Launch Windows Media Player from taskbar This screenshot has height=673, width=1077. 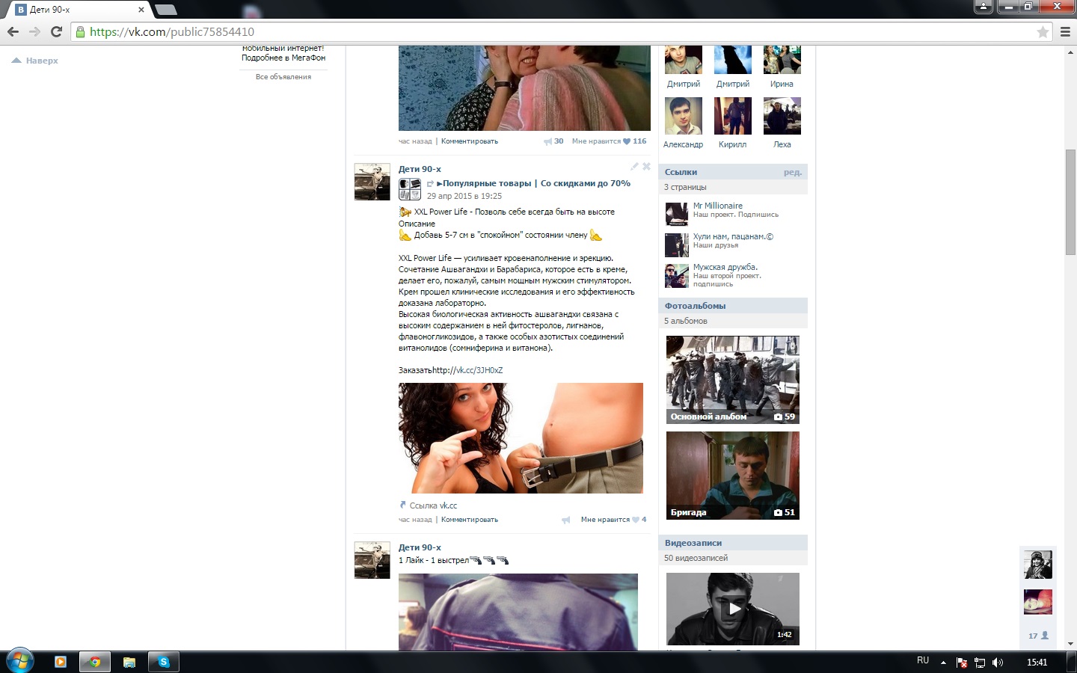(x=61, y=662)
